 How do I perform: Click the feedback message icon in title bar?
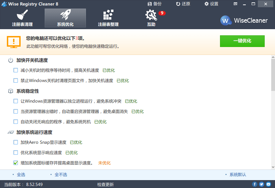235,4
